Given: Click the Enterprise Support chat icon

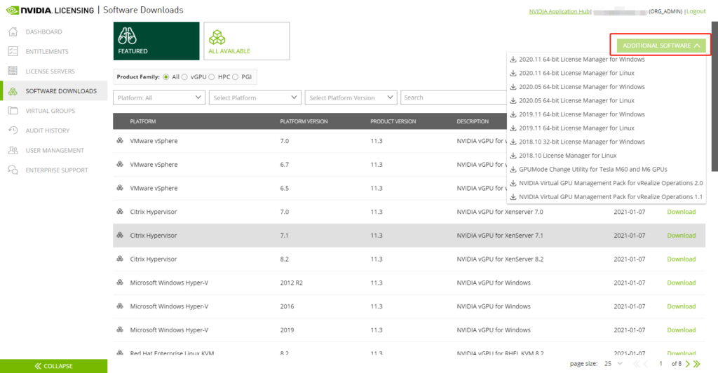Looking at the screenshot, I should click(13, 170).
